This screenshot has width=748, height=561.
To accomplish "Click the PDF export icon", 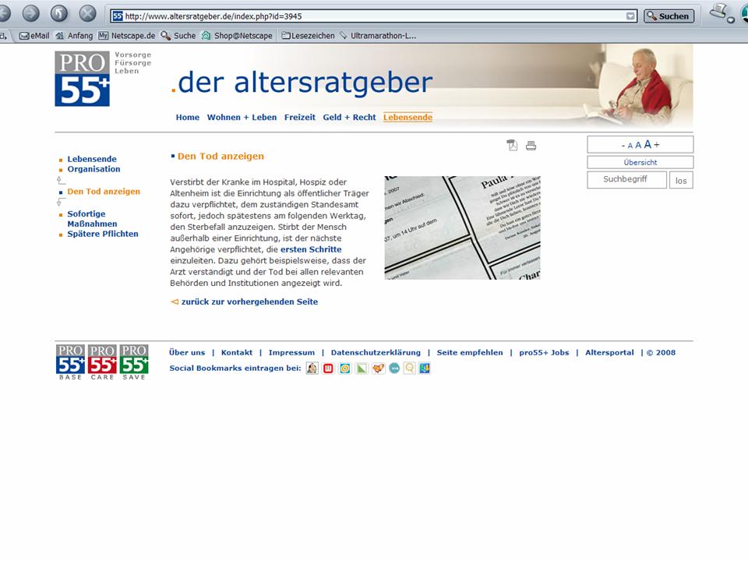I will 512,145.
